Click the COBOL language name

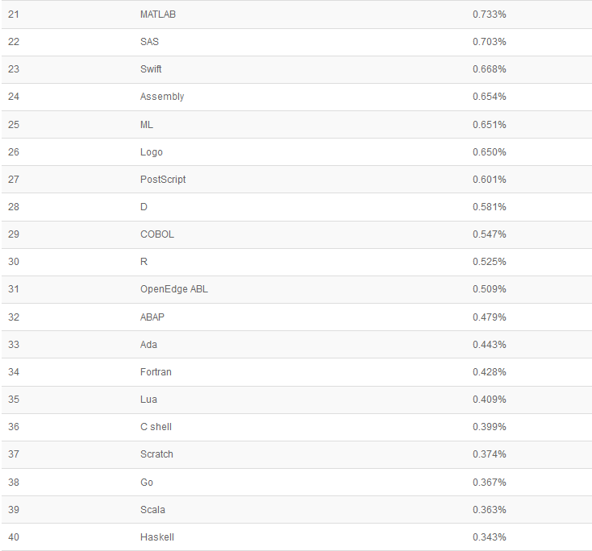(157, 234)
